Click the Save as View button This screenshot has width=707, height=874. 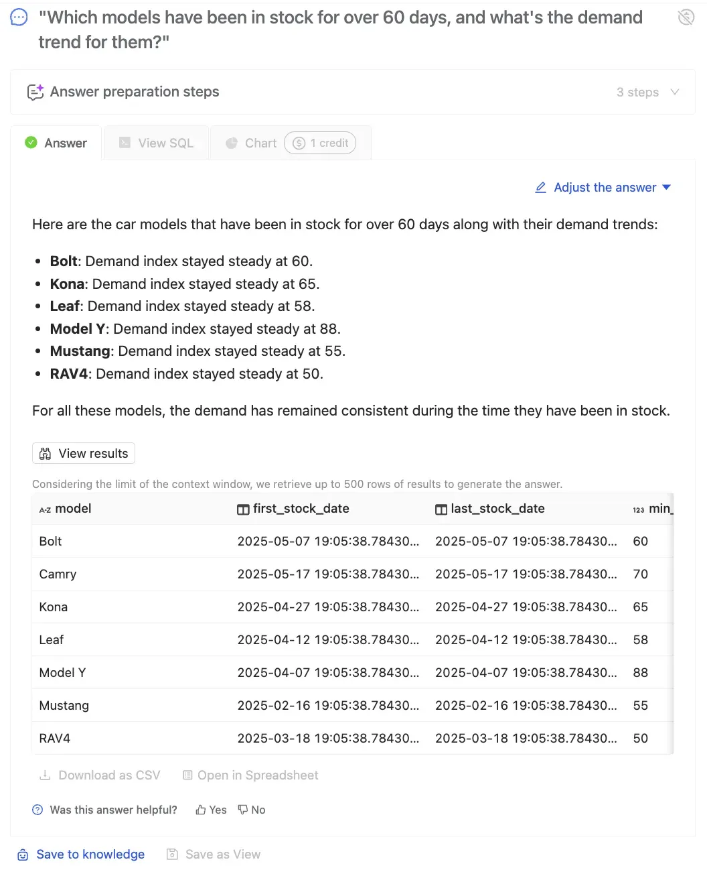(214, 855)
